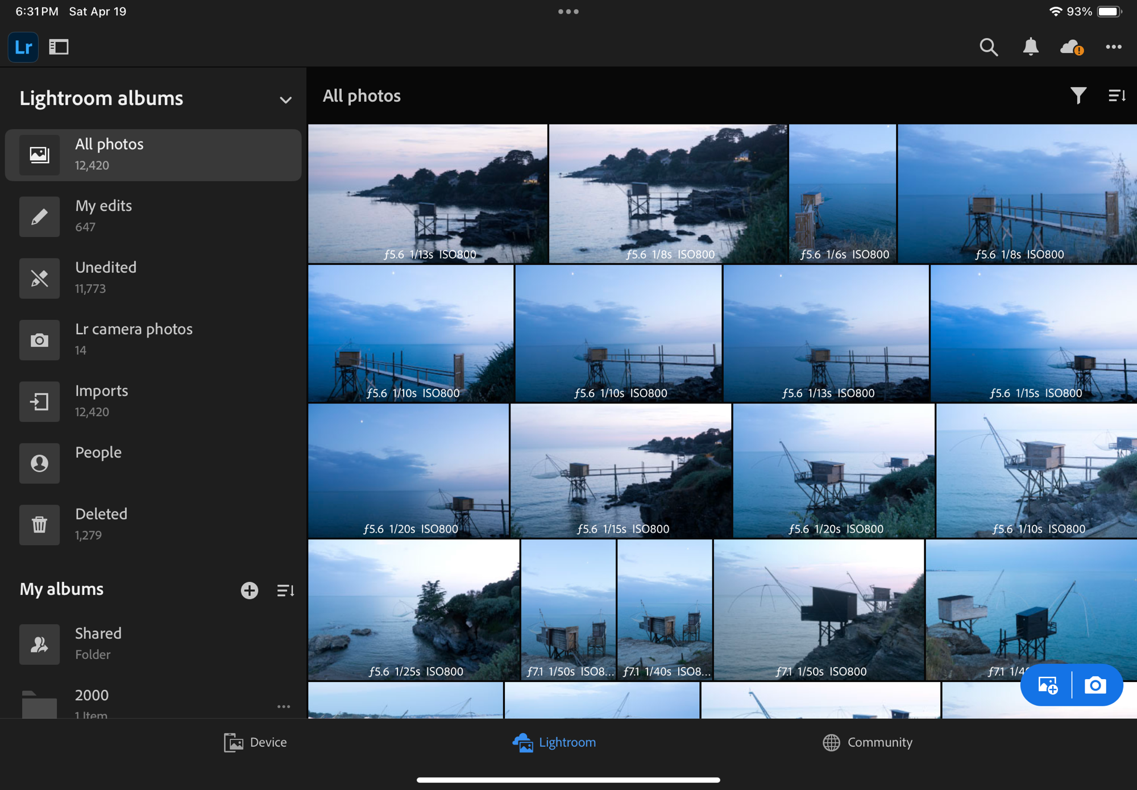Image resolution: width=1137 pixels, height=790 pixels.
Task: Switch to the Device tab
Action: pos(255,742)
